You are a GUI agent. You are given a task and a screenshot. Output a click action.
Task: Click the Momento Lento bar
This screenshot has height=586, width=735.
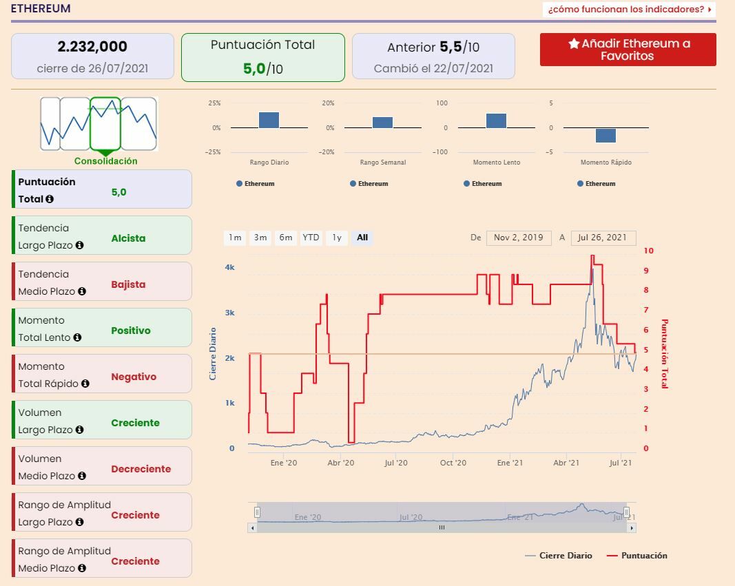tap(497, 121)
